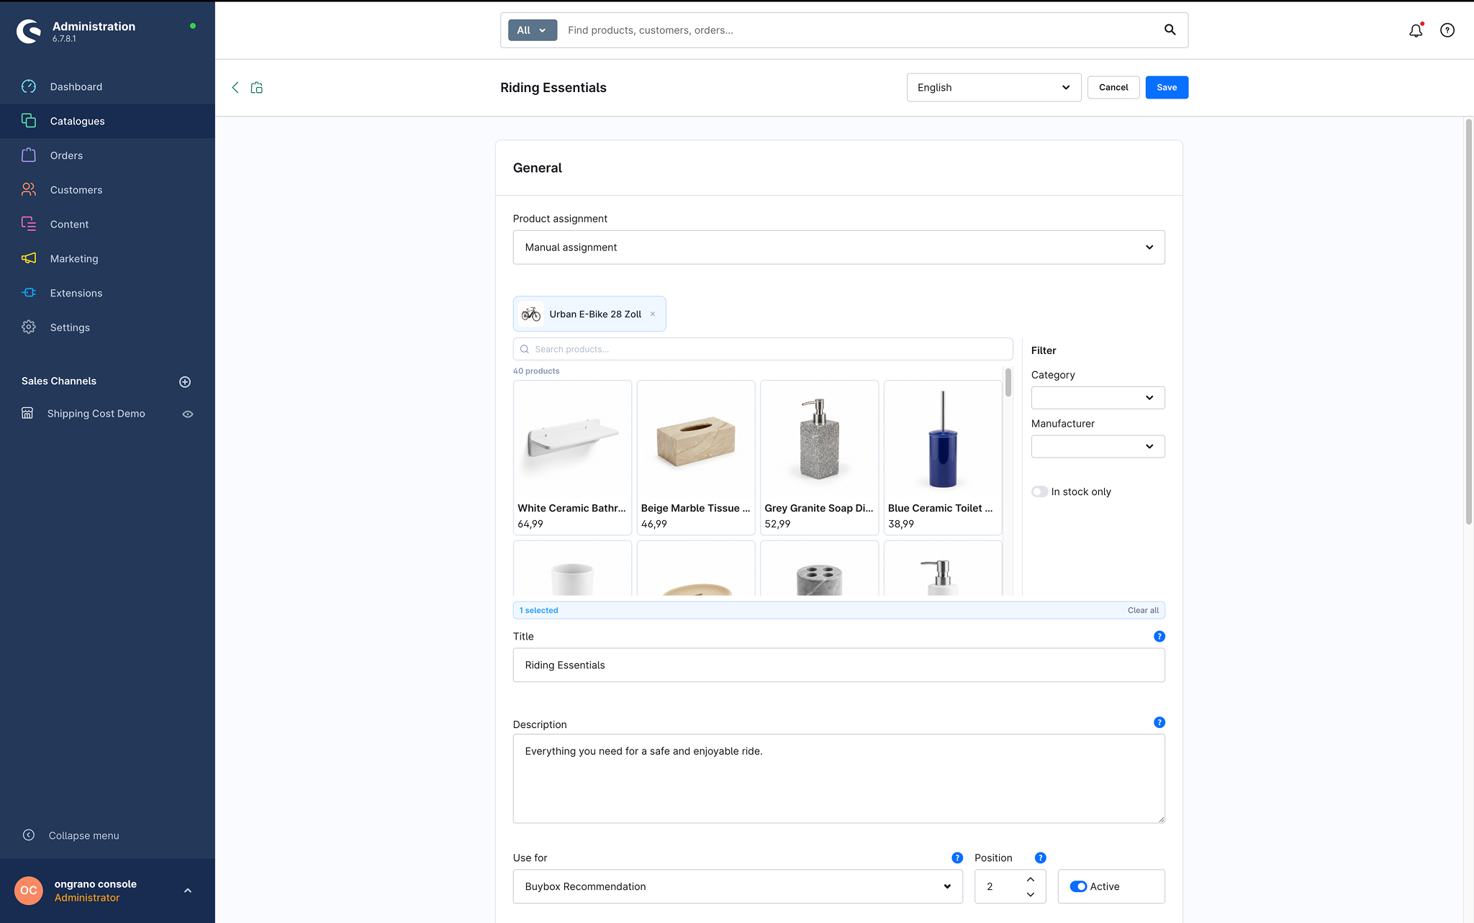1474x923 pixels.
Task: Click the Customers people icon
Action: (x=29, y=190)
